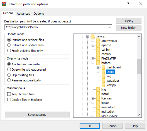Switch to the Options tab
Screen dimensions: 147x131
39,14
